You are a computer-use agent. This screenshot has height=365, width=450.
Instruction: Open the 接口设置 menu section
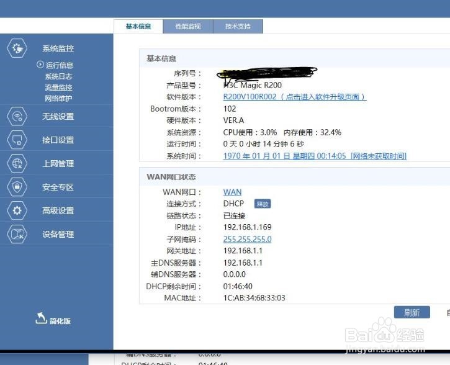tap(58, 140)
